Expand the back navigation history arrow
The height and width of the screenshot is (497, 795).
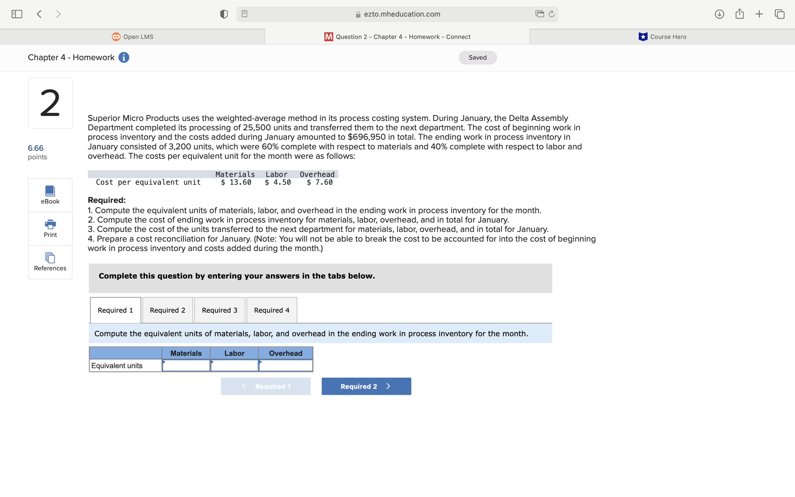pyautogui.click(x=39, y=14)
